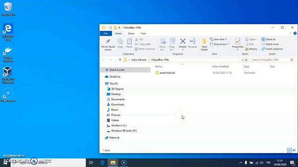Click the Rename icon
Image resolution: width=298 pixels, height=167 pixels.
click(x=192, y=41)
